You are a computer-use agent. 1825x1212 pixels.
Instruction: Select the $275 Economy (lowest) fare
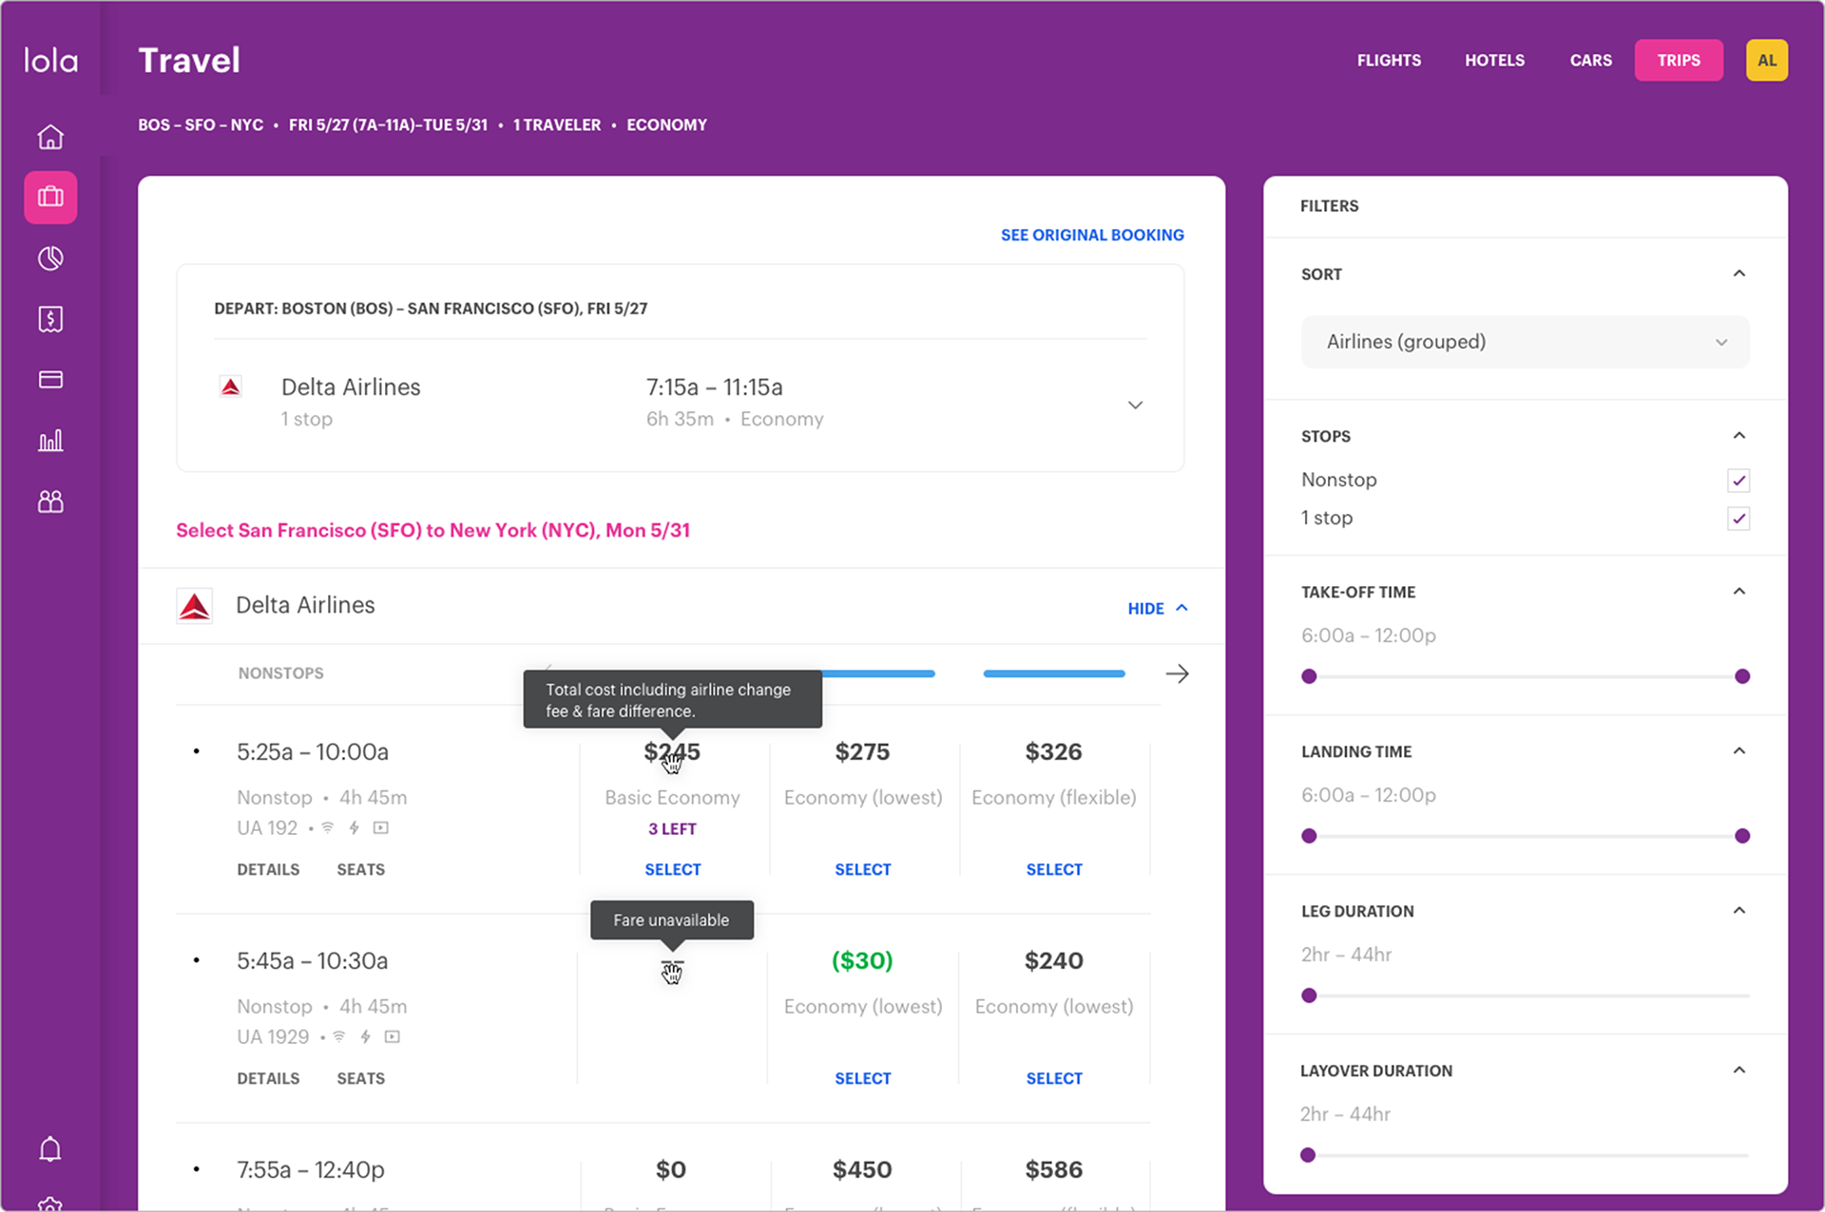[x=862, y=869]
